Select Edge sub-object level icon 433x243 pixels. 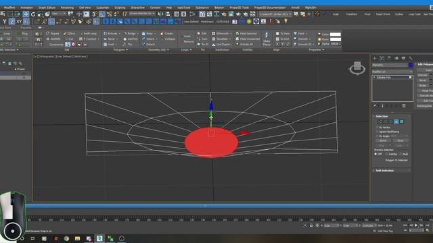pyautogui.click(x=386, y=122)
